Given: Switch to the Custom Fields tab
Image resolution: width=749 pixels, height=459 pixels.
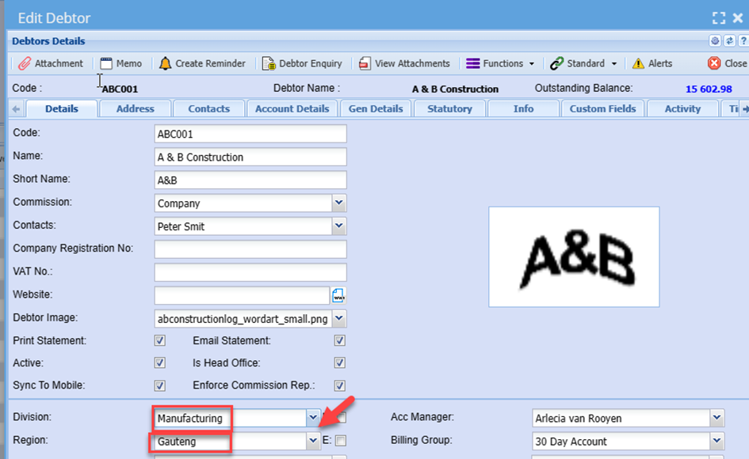Looking at the screenshot, I should click(x=603, y=108).
